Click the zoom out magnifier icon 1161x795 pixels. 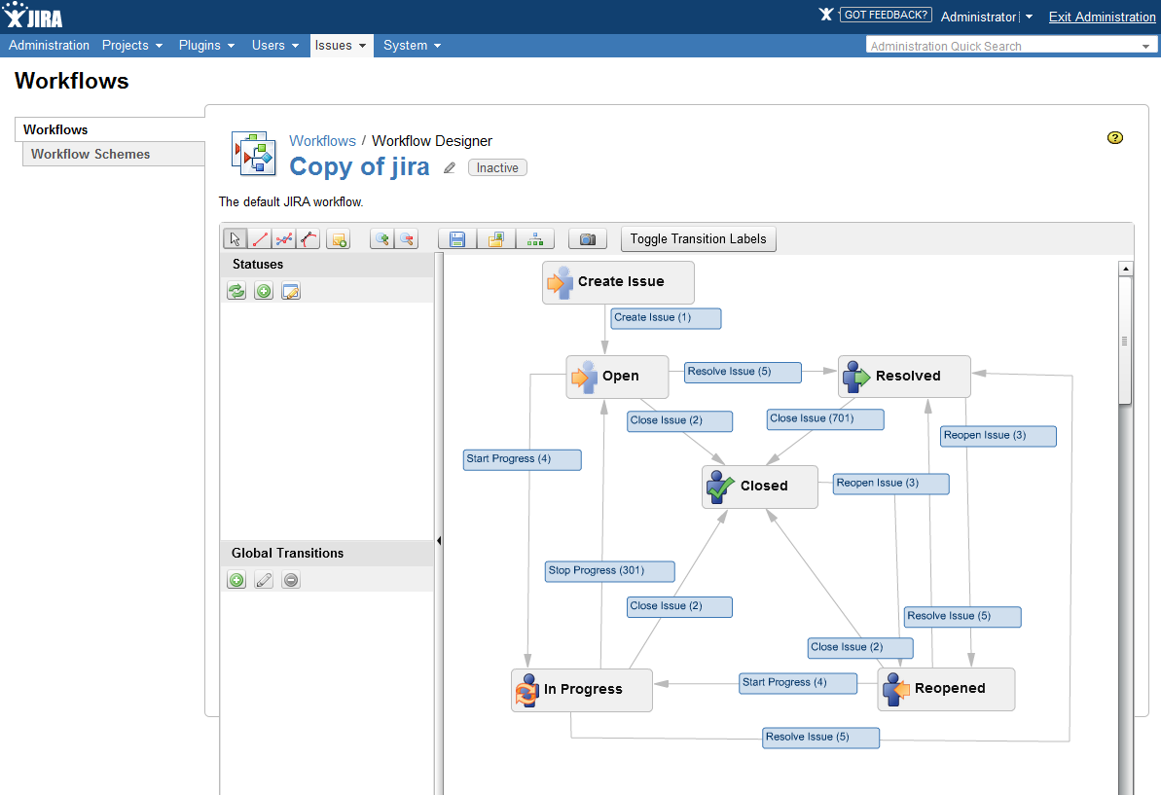click(406, 239)
